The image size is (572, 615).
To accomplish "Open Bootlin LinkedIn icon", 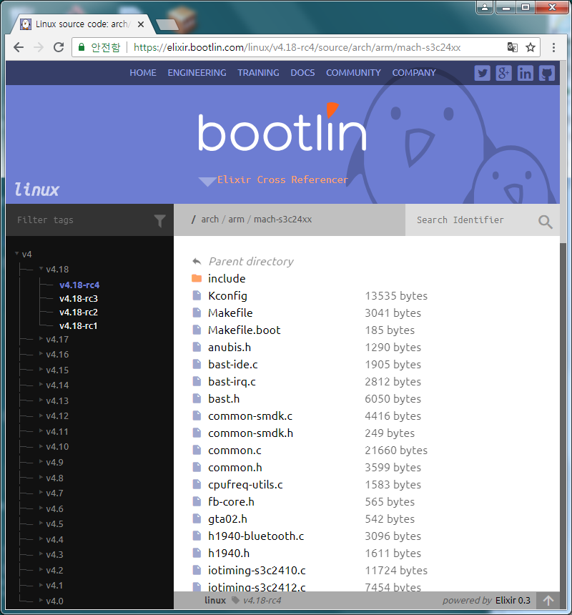I will 526,73.
